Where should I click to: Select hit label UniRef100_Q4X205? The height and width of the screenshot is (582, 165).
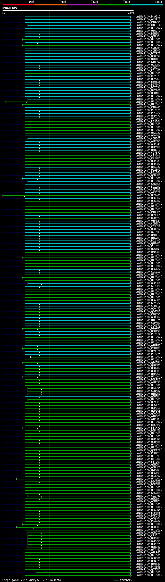[x=148, y=388]
